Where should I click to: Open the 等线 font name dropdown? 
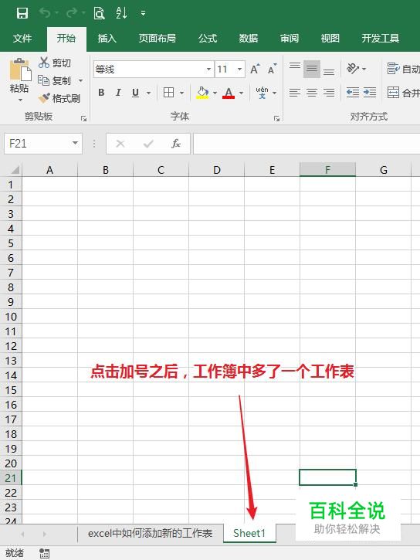click(208, 69)
